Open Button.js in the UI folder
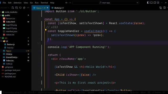The height and width of the screenshot is (94, 168). 11,44
